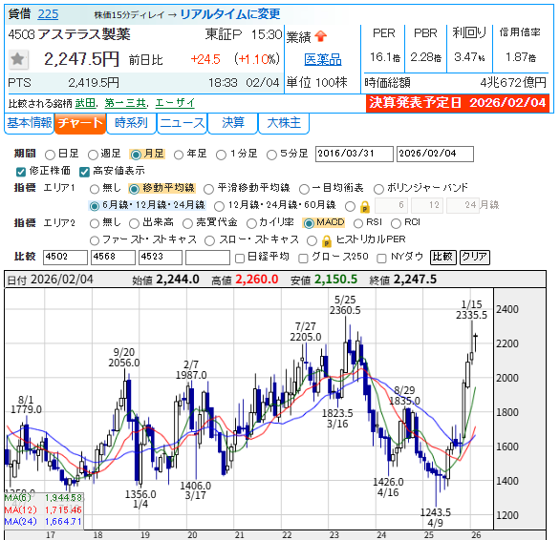Check NYダウ comparison checkbox
Viewport: 560px width, 540px height.
(382, 259)
